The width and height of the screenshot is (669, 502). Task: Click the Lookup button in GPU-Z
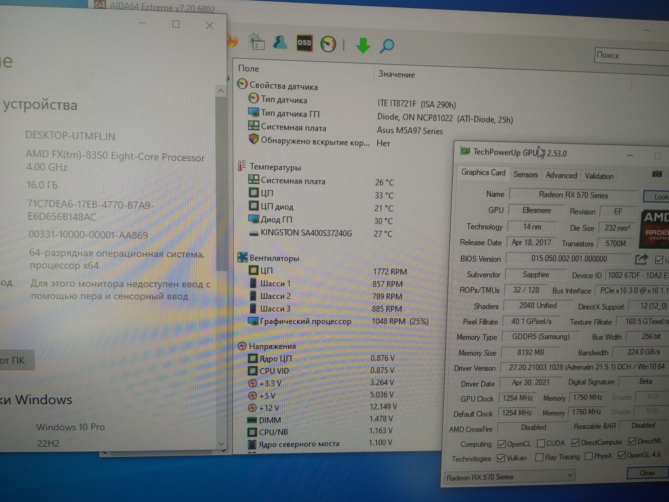(x=656, y=196)
